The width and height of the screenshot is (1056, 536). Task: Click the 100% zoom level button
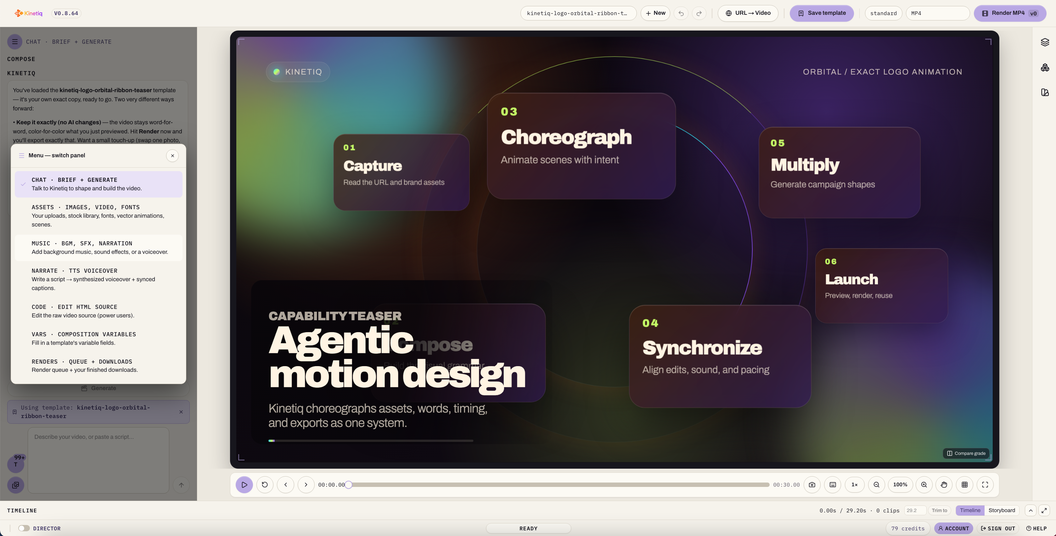[900, 485]
